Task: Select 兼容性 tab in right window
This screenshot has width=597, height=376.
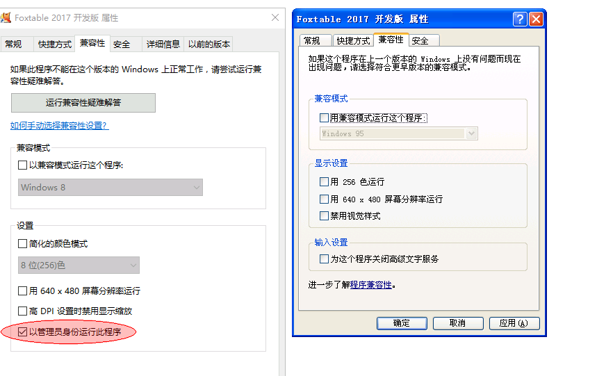Action: point(391,40)
